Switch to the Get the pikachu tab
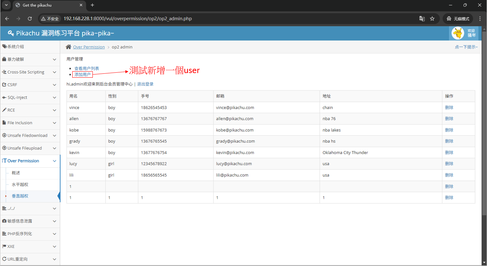Screen dimensions: 487x266 (x=49, y=5)
